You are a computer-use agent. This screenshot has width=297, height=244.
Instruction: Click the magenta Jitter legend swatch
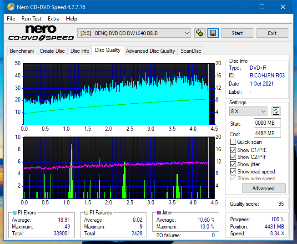(159, 213)
